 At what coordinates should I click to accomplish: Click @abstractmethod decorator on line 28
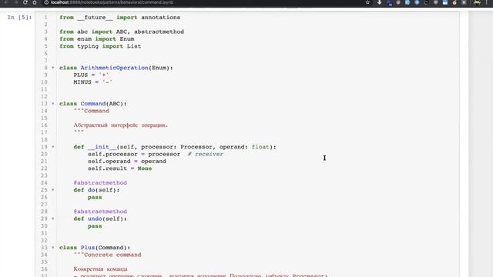(x=100, y=212)
